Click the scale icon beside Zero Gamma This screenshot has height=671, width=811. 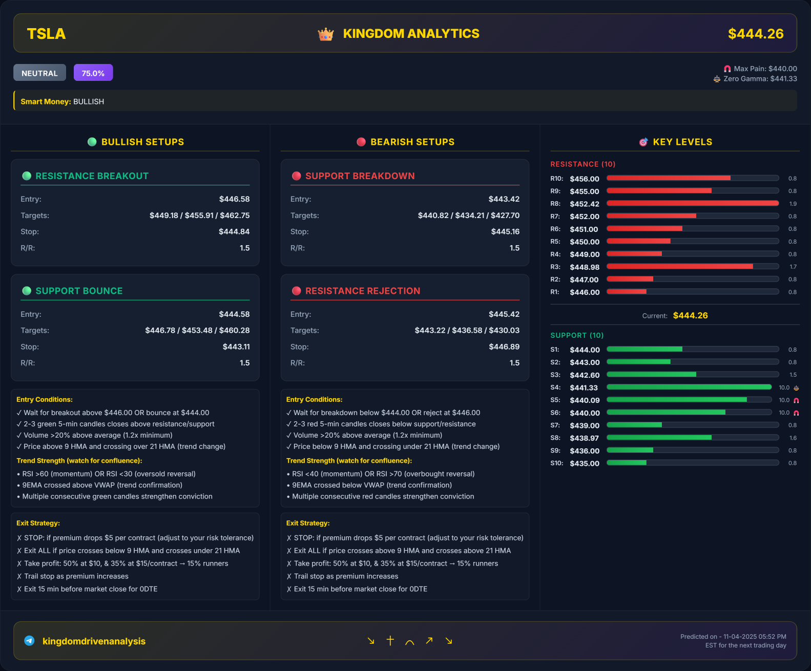tap(717, 79)
